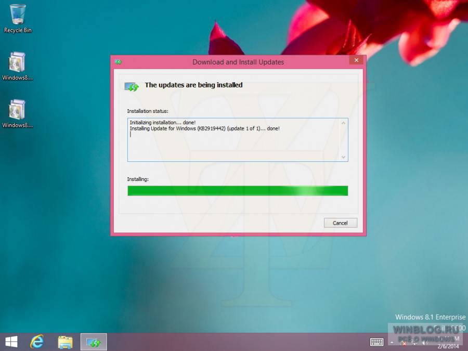Click the green installing progress bar
The height and width of the screenshot is (351, 468).
click(238, 191)
